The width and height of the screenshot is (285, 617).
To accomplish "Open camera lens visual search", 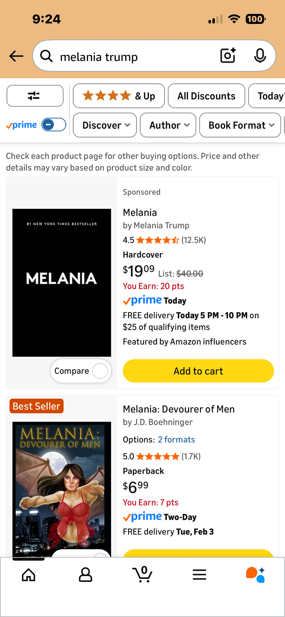I will coord(228,56).
